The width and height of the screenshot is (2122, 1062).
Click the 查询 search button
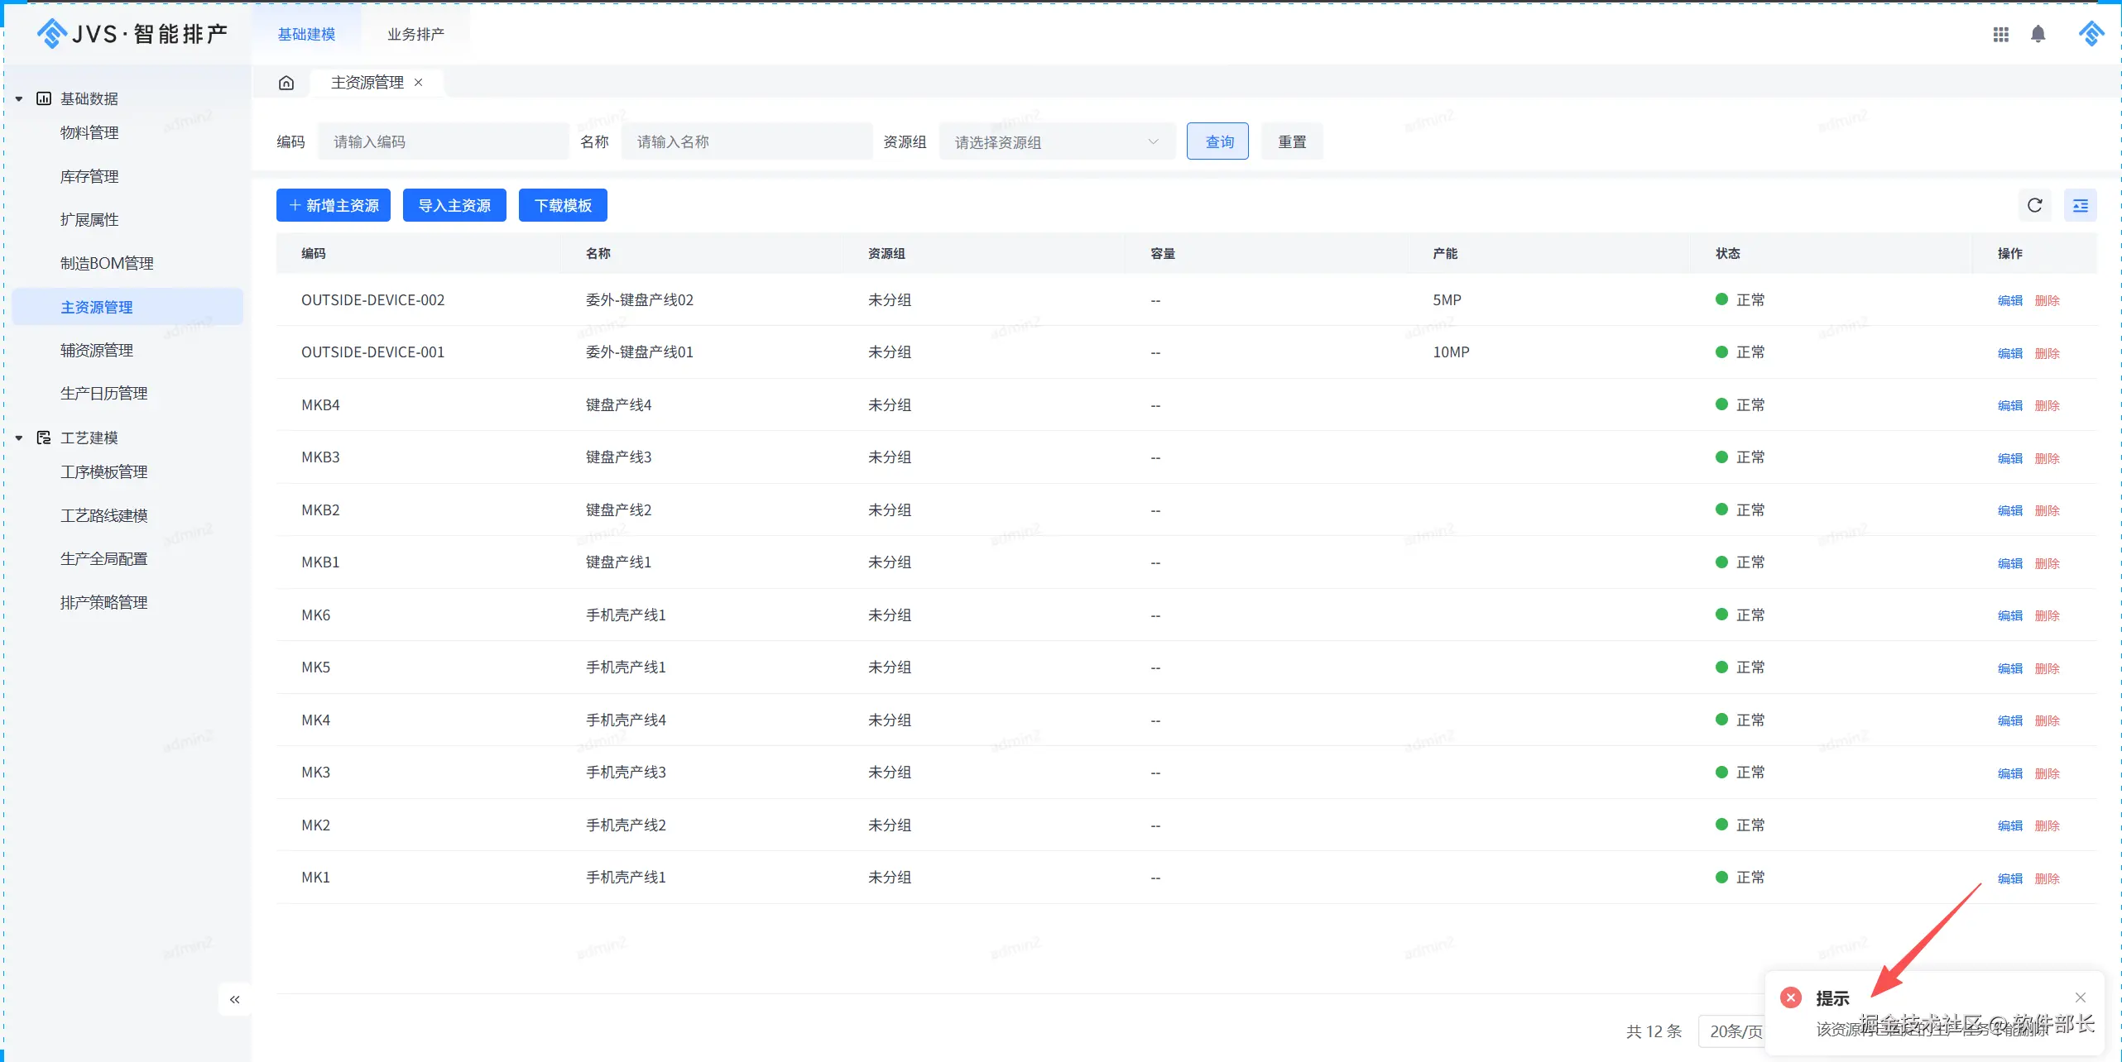(1218, 141)
